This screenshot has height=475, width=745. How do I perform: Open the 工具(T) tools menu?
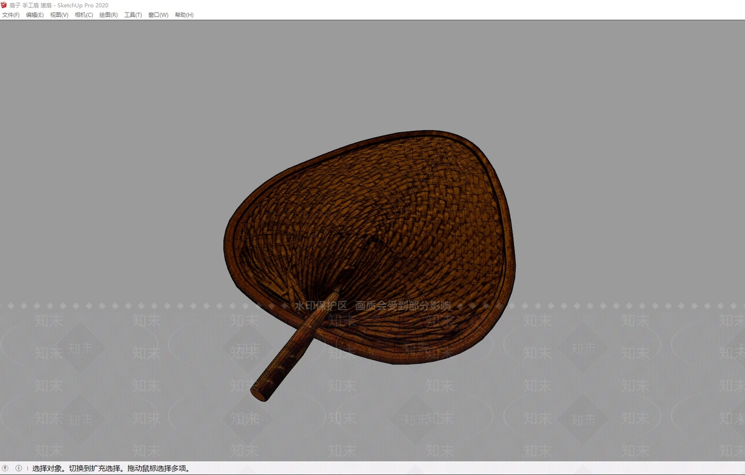pyautogui.click(x=133, y=15)
